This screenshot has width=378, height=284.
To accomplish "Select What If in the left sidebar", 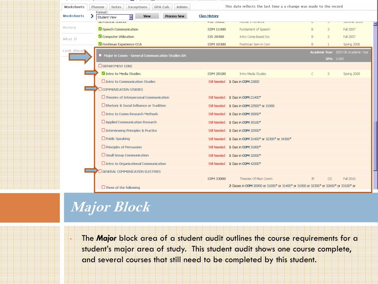I will (70, 39).
